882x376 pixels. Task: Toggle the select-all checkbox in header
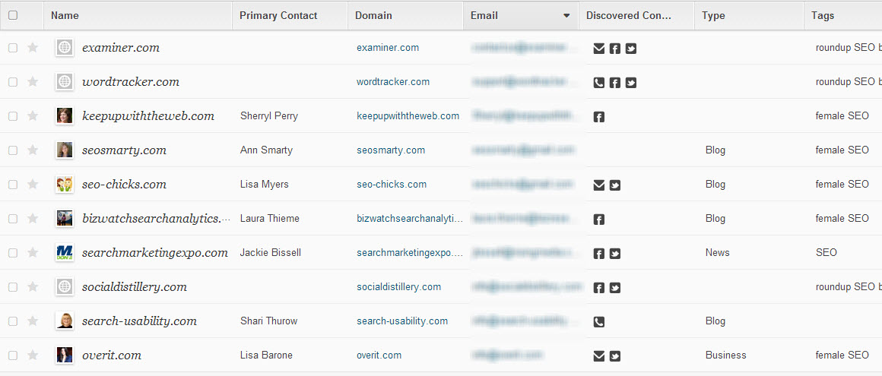tap(13, 15)
